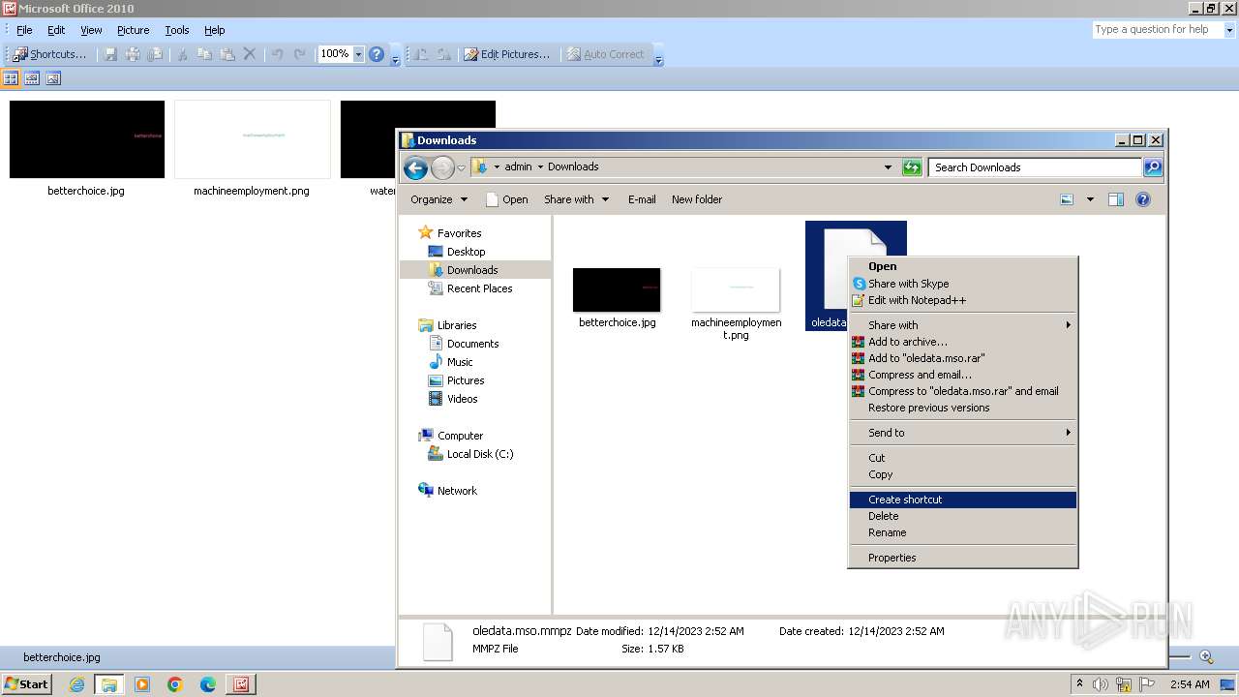Open View menu in Picture Manager
Viewport: 1239px width, 697px height.
pyautogui.click(x=91, y=30)
